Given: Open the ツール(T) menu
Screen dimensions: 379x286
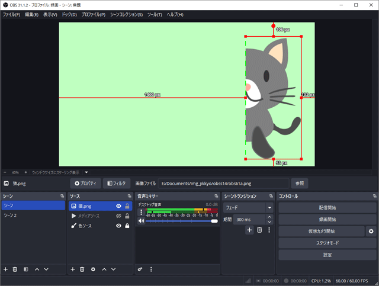Looking at the screenshot, I should click(x=155, y=14).
